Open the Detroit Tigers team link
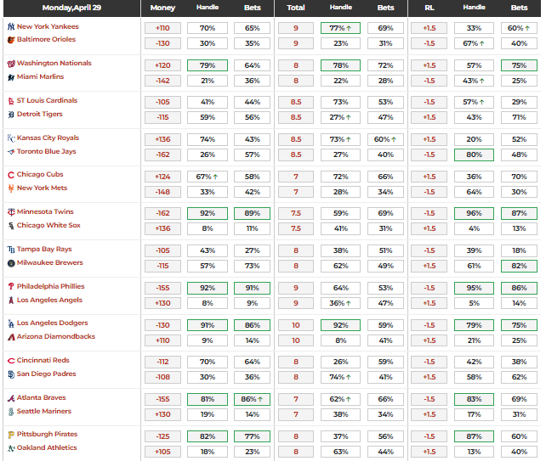The image size is (546, 461). coord(41,114)
